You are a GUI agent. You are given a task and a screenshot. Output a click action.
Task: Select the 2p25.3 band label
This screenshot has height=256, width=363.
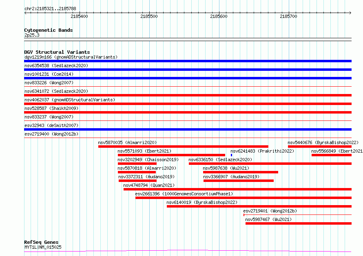point(32,35)
